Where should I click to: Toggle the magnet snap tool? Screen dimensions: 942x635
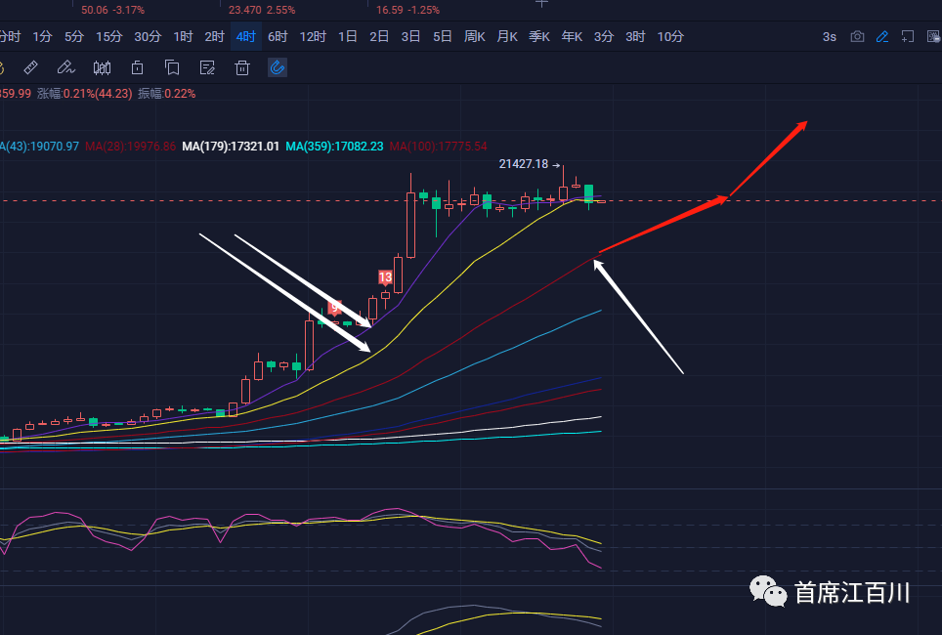click(277, 67)
